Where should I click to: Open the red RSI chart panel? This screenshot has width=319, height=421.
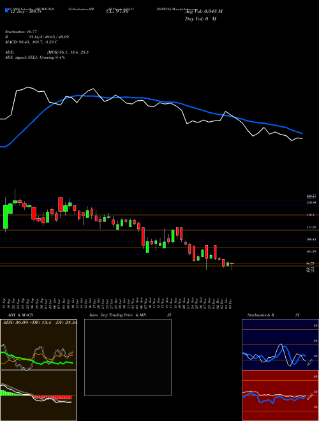tap(280, 395)
